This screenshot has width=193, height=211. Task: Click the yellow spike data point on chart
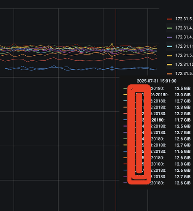[x=112, y=44]
